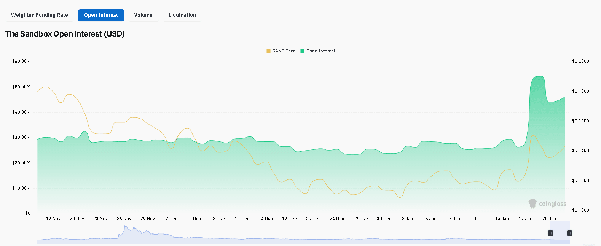Viewport: 601px width, 246px height.
Task: Switch to the Weighted Funding Rate tab
Action: click(x=40, y=15)
